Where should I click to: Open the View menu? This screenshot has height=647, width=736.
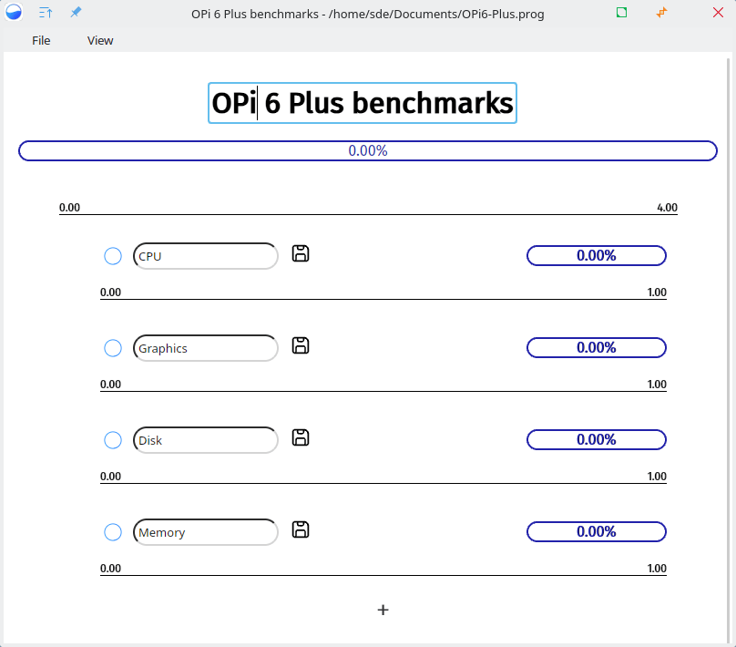[x=100, y=40]
